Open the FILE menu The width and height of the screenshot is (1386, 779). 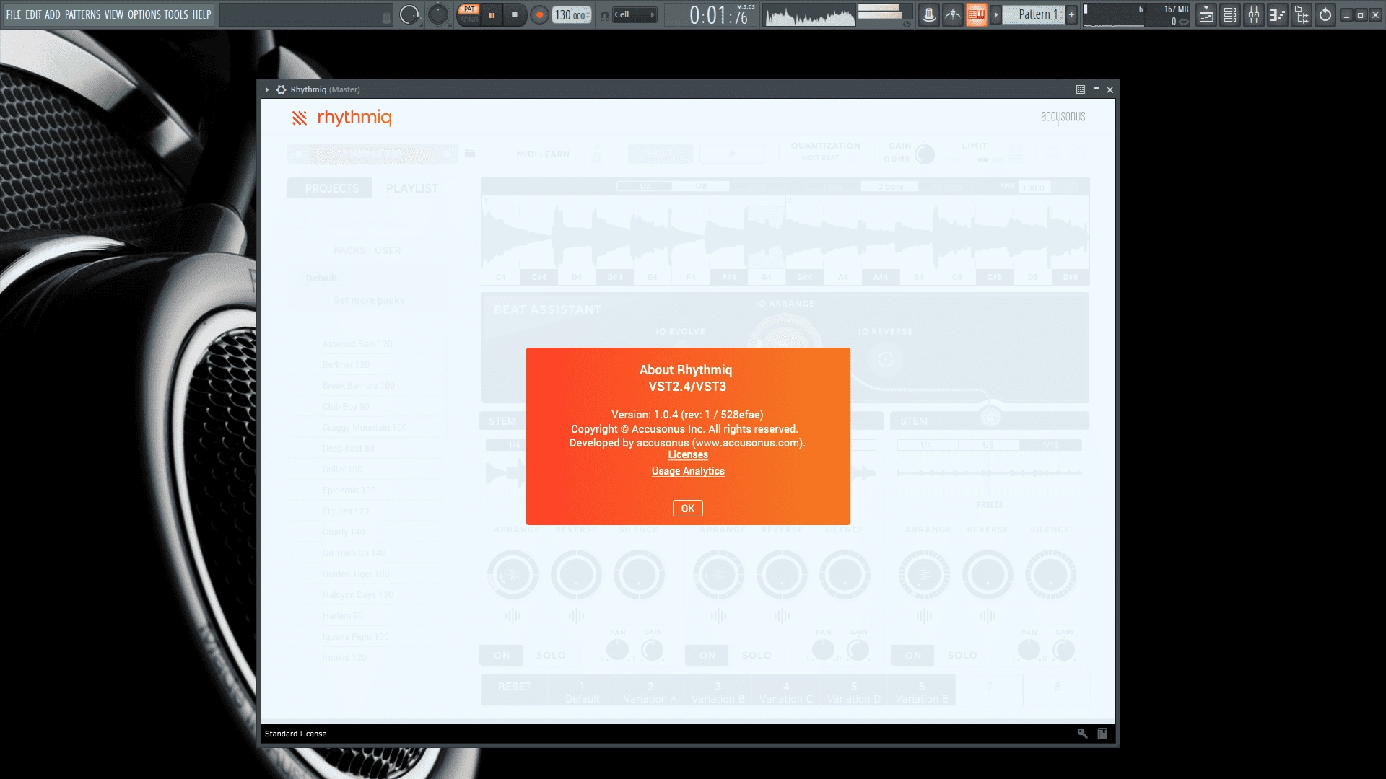14,14
